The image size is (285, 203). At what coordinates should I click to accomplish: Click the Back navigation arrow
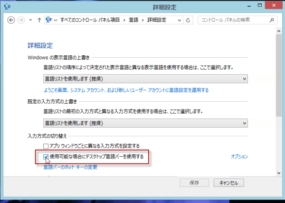[x=11, y=20]
